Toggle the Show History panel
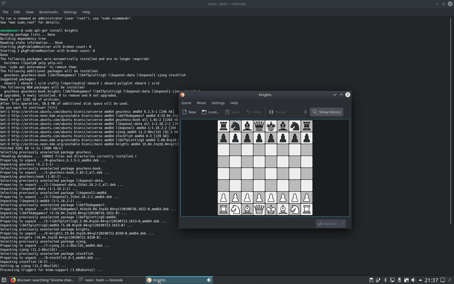 click(326, 112)
